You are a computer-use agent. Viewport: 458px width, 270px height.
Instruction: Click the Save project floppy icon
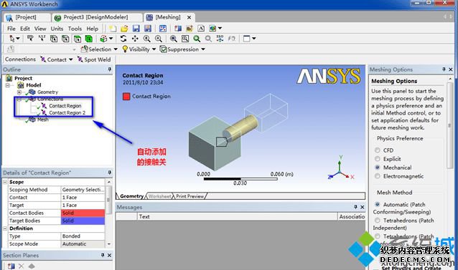pos(136,29)
